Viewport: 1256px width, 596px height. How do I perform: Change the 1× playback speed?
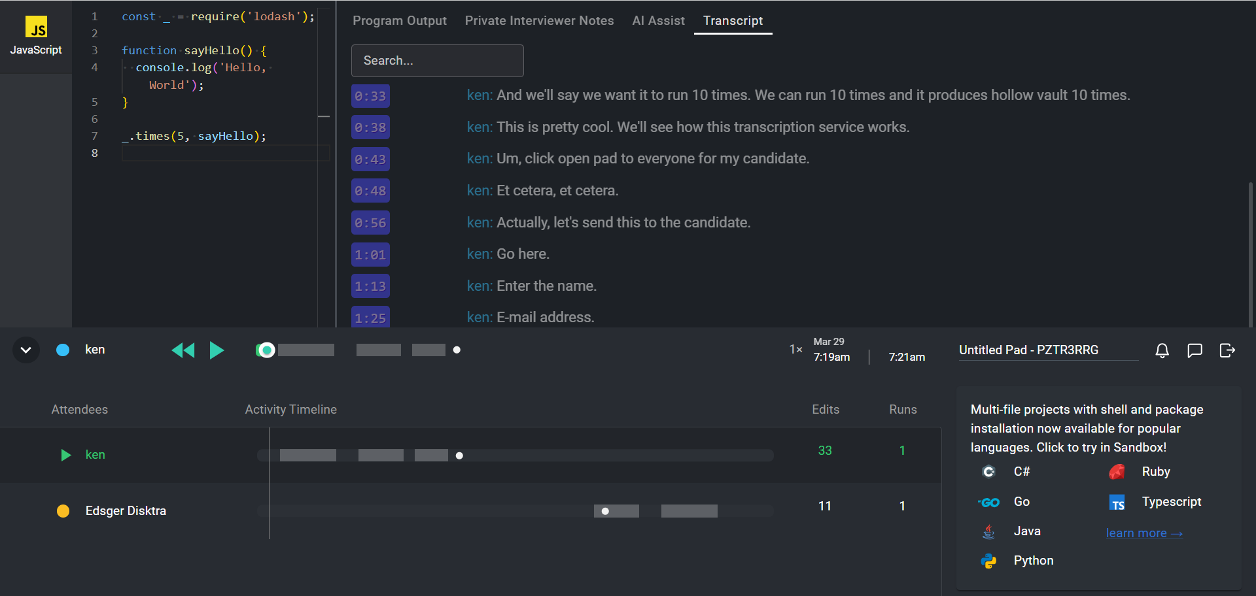(x=795, y=350)
